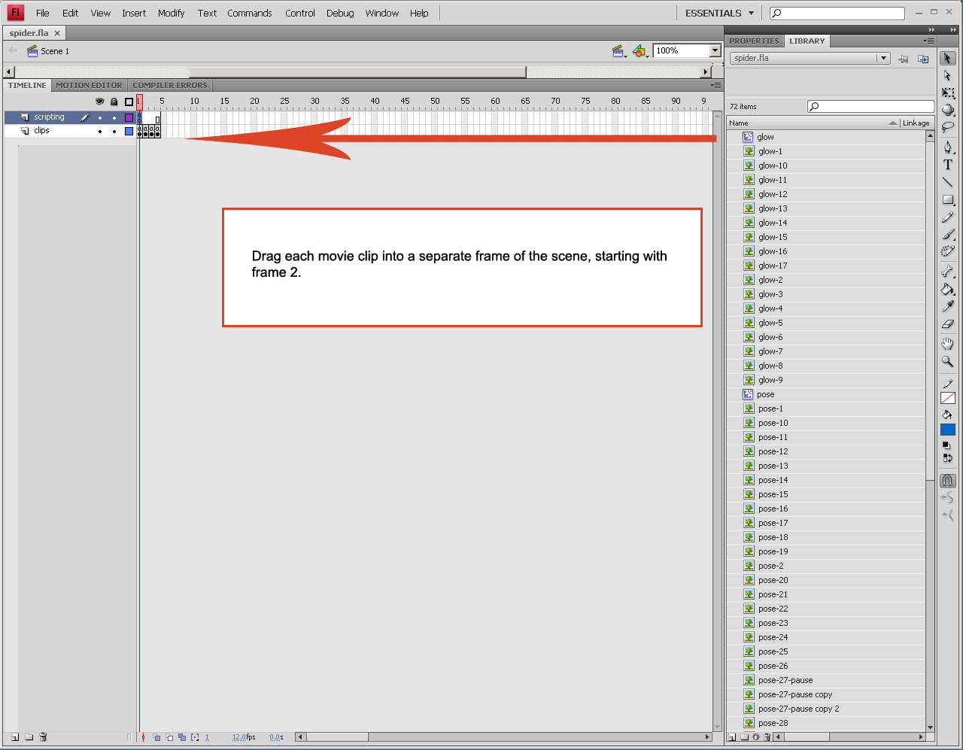Screen dimensions: 963x750
Task: Click the New Folder icon in timeline
Action: click(29, 737)
